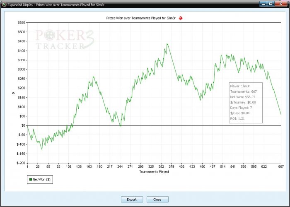Image resolution: width=290 pixels, height=207 pixels.
Task: Click the Net Won: $56.27 text
Action: coord(243,97)
